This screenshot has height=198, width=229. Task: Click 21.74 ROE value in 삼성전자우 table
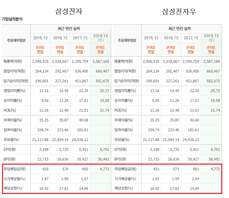click(x=215, y=110)
